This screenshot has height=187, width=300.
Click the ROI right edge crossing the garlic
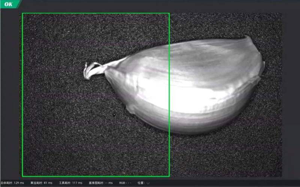(x=169, y=86)
